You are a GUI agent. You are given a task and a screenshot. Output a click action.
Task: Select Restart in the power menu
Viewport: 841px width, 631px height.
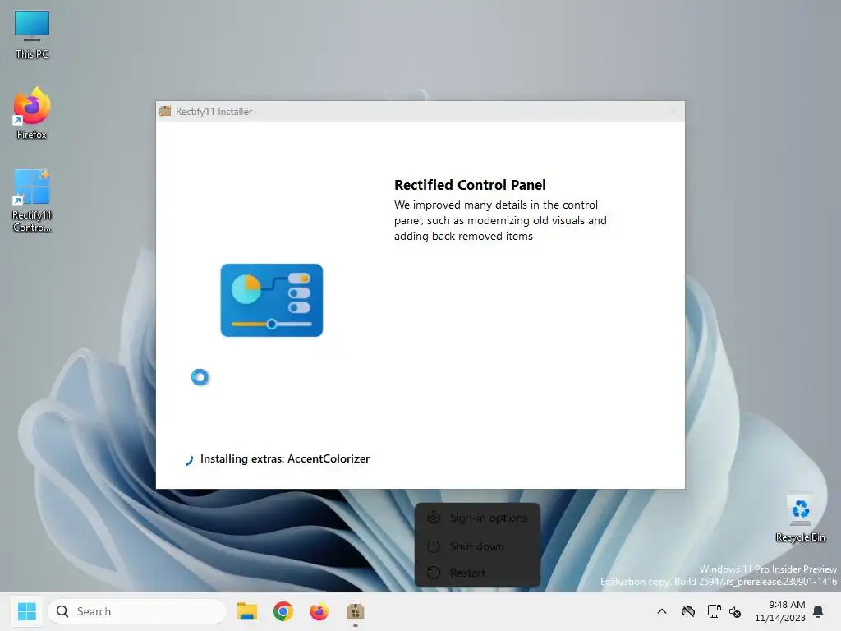point(477,573)
